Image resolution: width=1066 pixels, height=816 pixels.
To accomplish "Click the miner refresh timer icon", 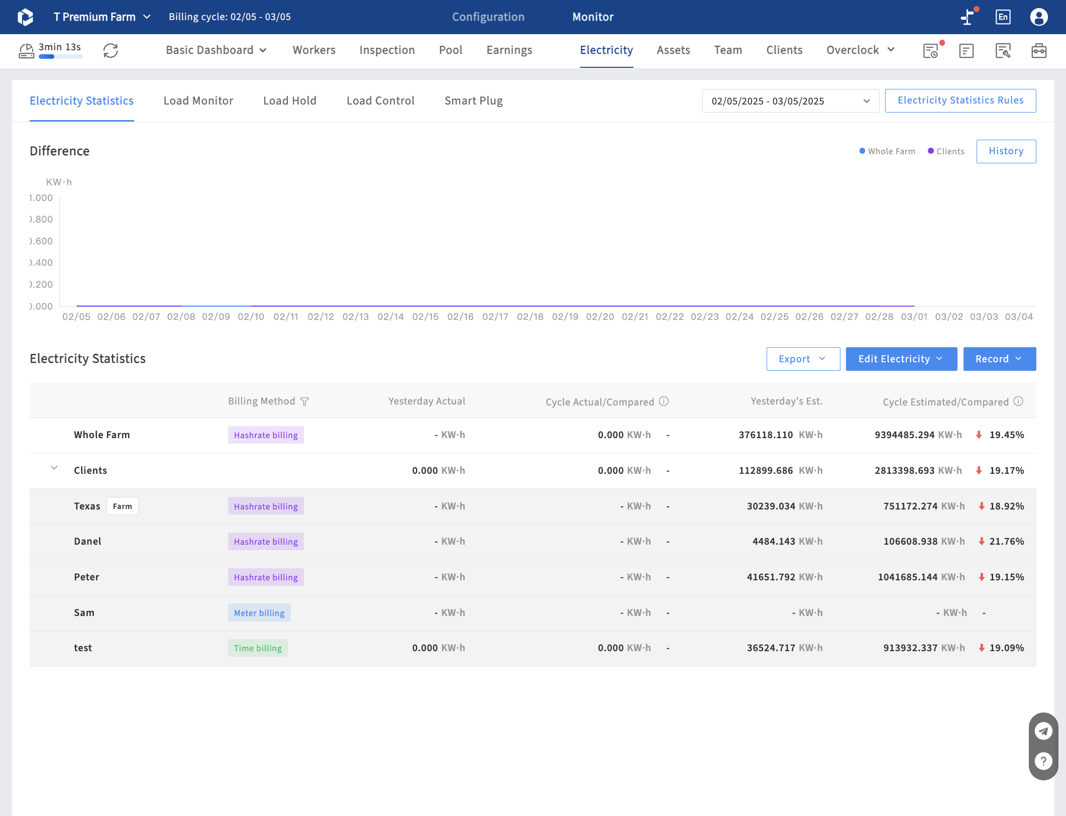I will pyautogui.click(x=26, y=51).
